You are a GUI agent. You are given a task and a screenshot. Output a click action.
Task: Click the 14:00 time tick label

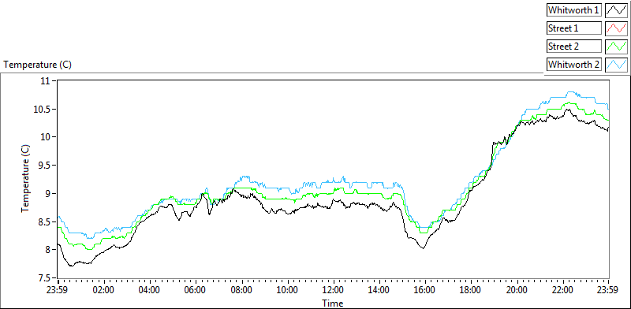point(379,290)
